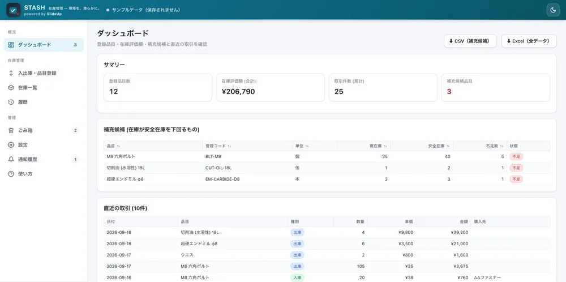566x282 pixels.
Task: Click 出庫 badge in ウエス row
Action: [297, 255]
